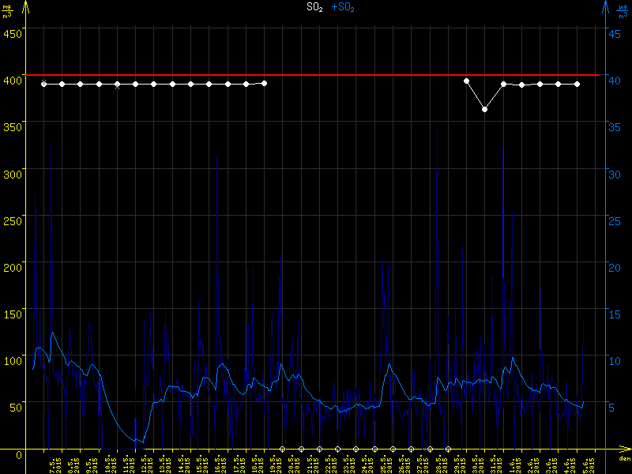Click the 450 value on the left axis
Screen dimensions: 632x474
(x=13, y=33)
